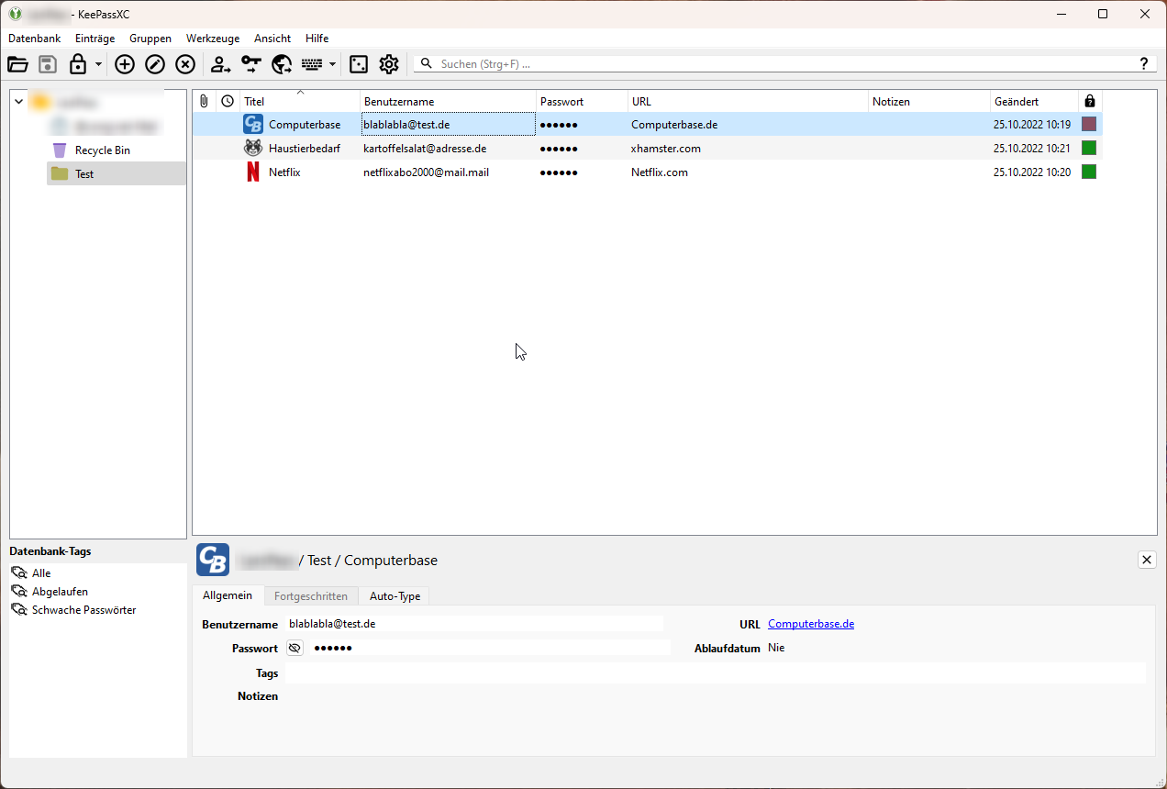Open the Gruppen menu
Image resolution: width=1167 pixels, height=789 pixels.
[150, 39]
